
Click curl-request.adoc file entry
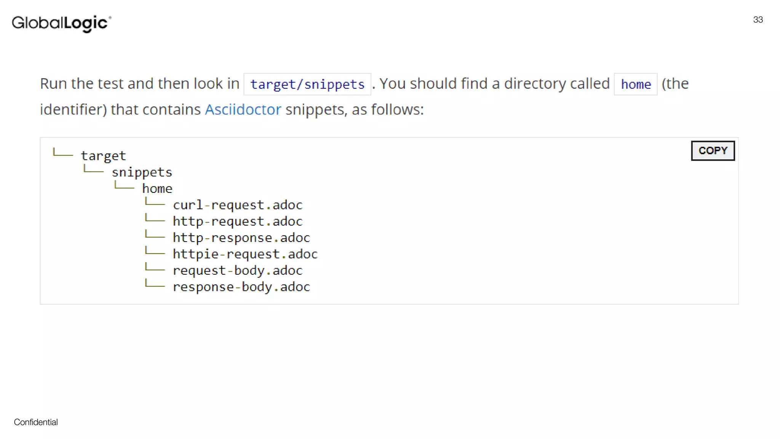238,205
